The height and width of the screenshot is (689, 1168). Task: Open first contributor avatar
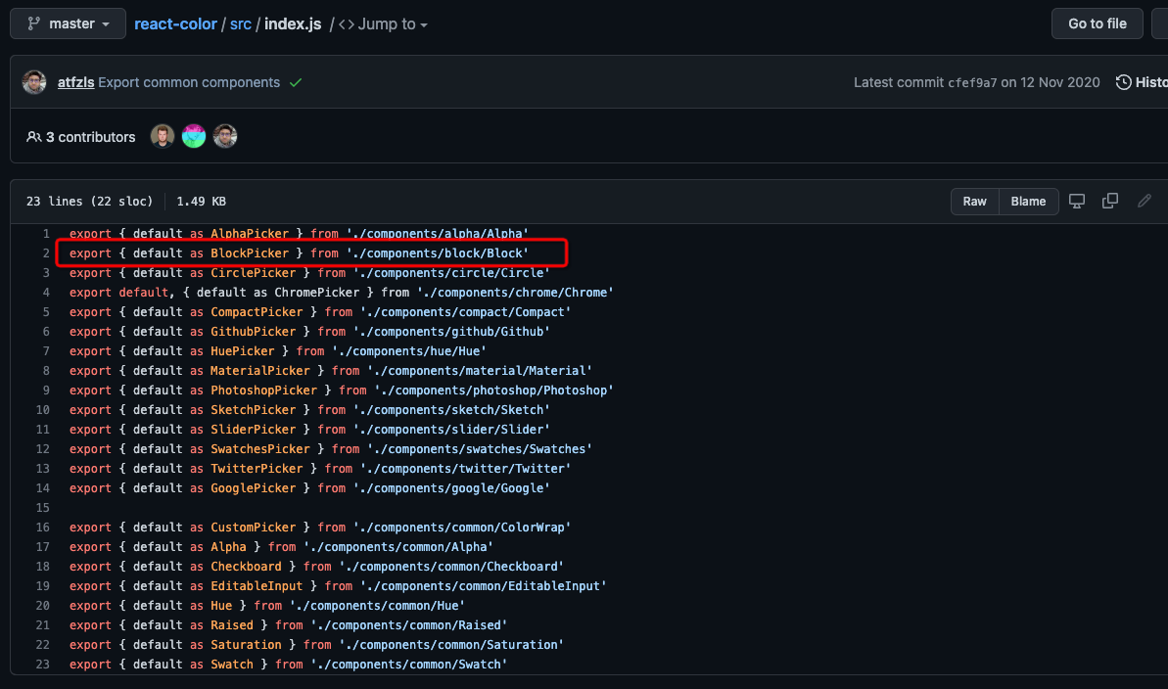(163, 136)
